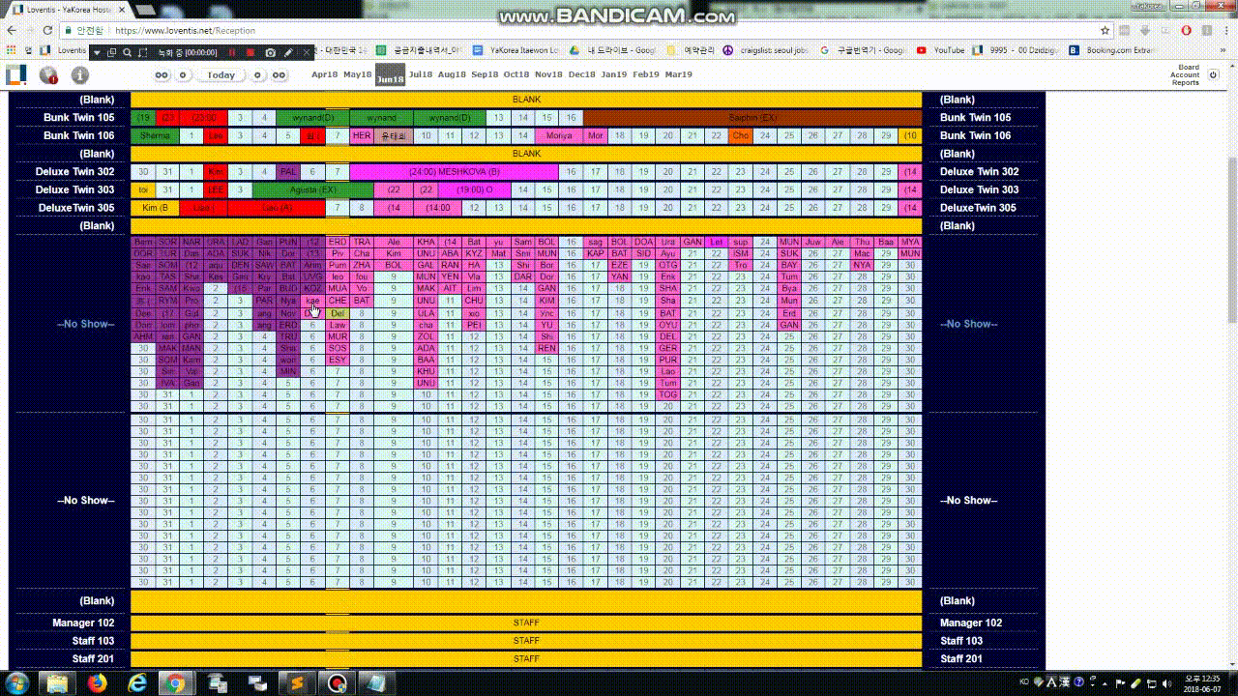Open the Bandicam dropdown arrow

pos(97,52)
